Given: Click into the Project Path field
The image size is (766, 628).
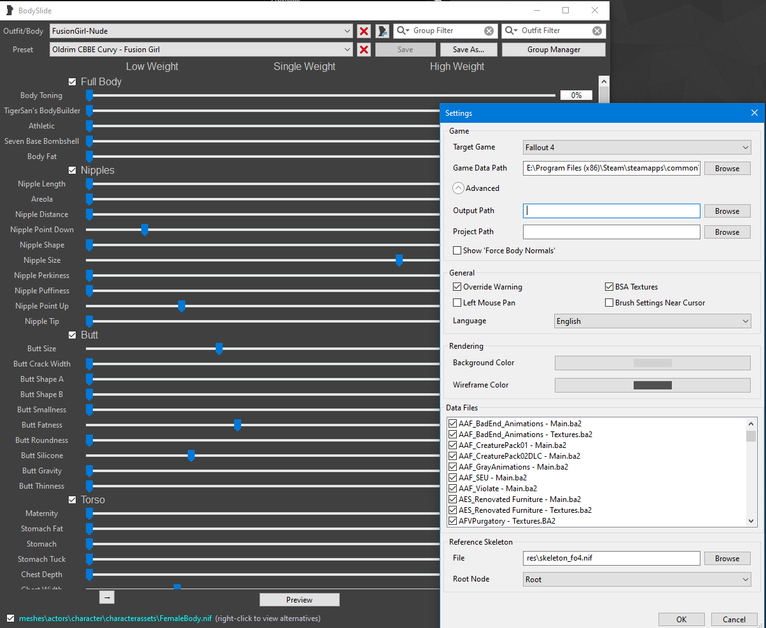Looking at the screenshot, I should click(611, 232).
